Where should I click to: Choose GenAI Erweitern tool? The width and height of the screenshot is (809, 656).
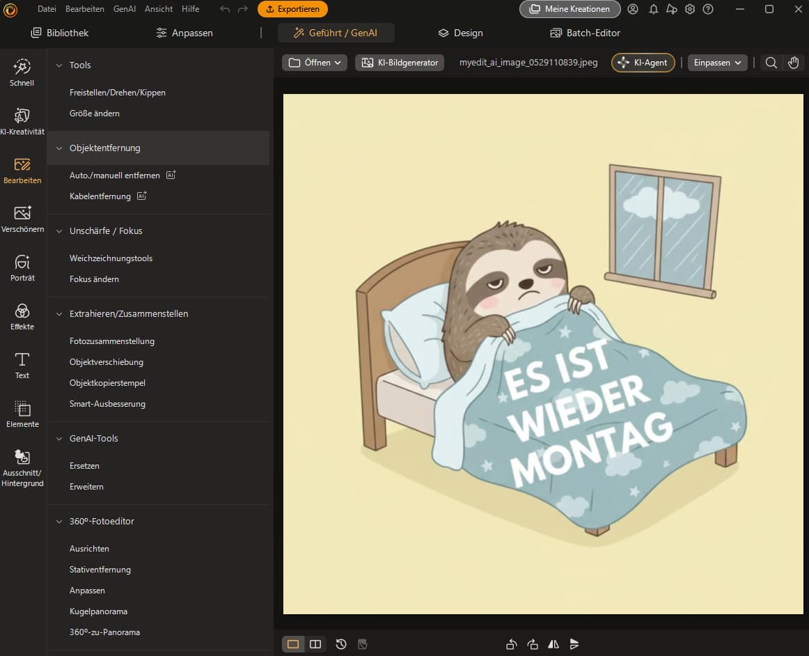click(86, 487)
